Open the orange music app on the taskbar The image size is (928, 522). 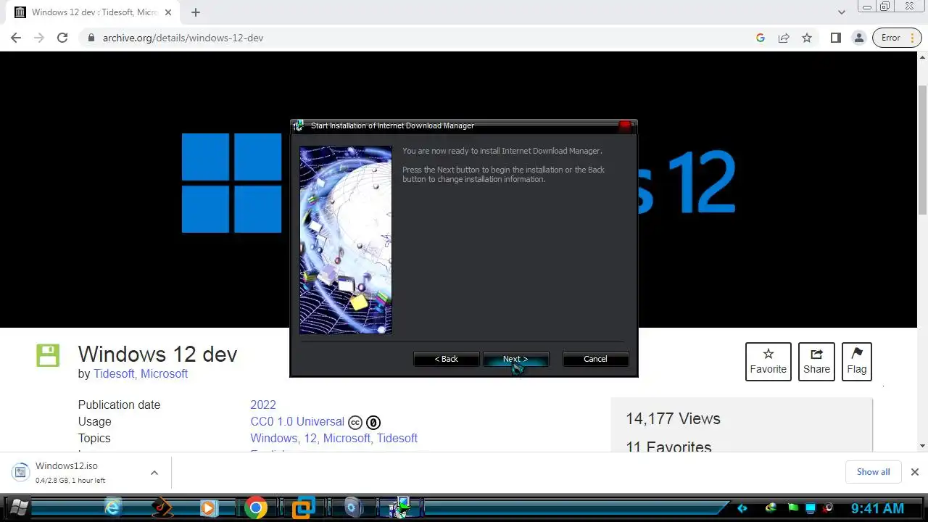pos(162,507)
